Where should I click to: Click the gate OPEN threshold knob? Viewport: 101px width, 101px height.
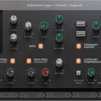coord(14,19)
